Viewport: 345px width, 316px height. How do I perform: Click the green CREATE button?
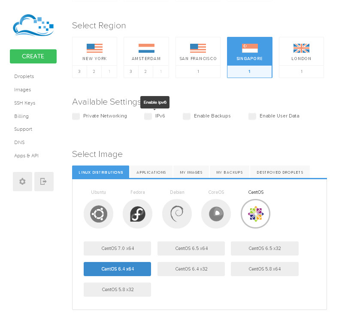(33, 56)
